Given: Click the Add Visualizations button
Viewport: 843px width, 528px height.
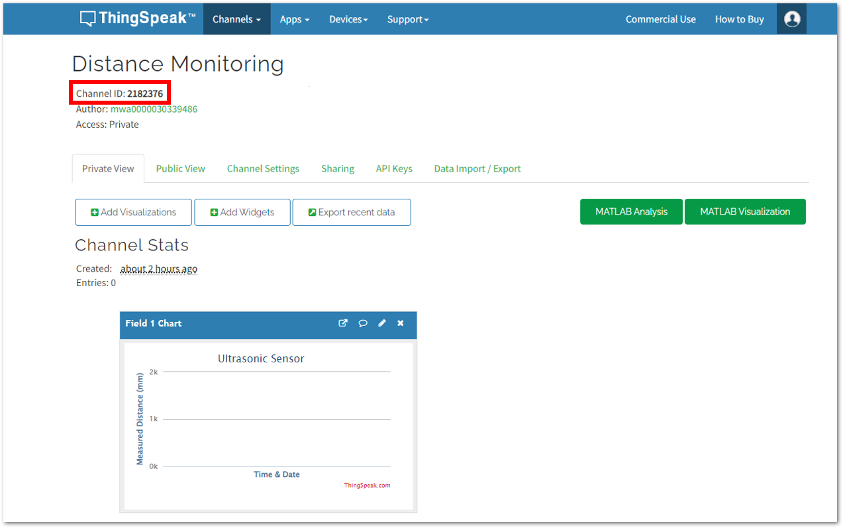Looking at the screenshot, I should tap(133, 212).
